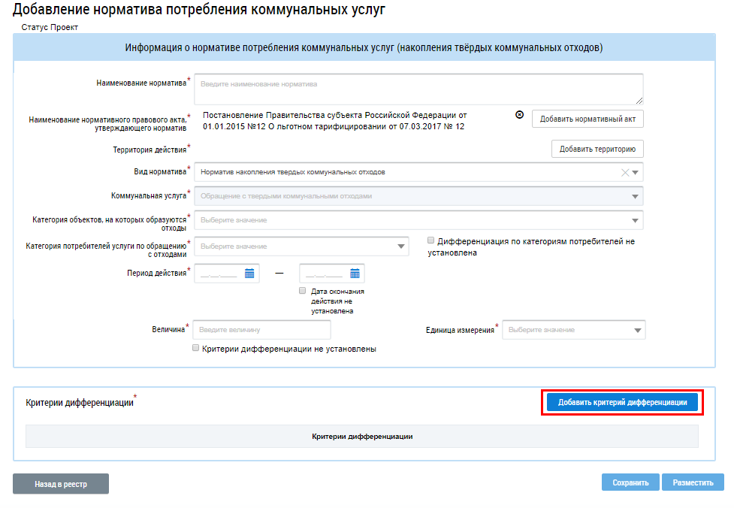
Task: Open the calendar picker for period end date
Action: pyautogui.click(x=355, y=274)
